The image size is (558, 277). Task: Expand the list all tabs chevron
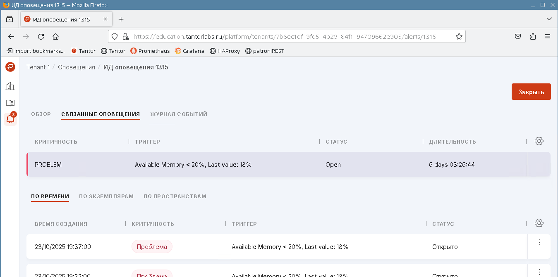(x=549, y=19)
